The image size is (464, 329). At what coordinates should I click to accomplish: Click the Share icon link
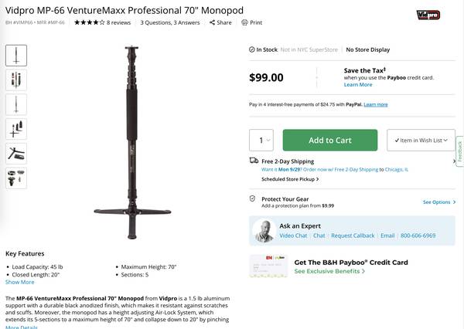click(x=220, y=22)
